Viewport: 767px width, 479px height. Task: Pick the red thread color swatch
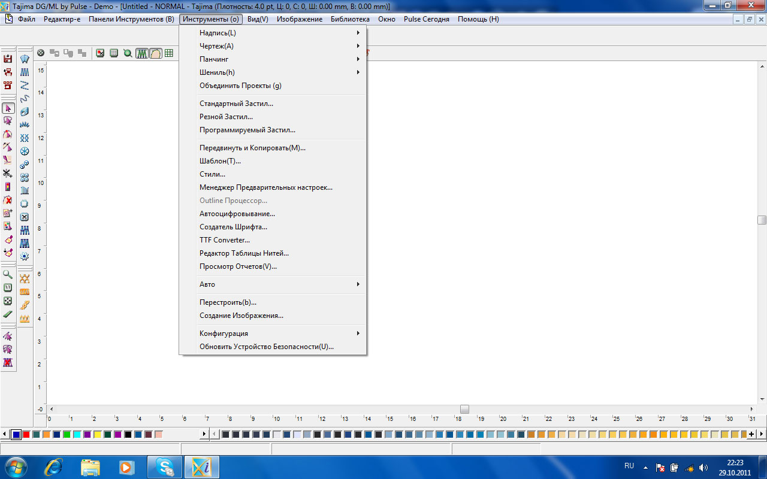26,434
